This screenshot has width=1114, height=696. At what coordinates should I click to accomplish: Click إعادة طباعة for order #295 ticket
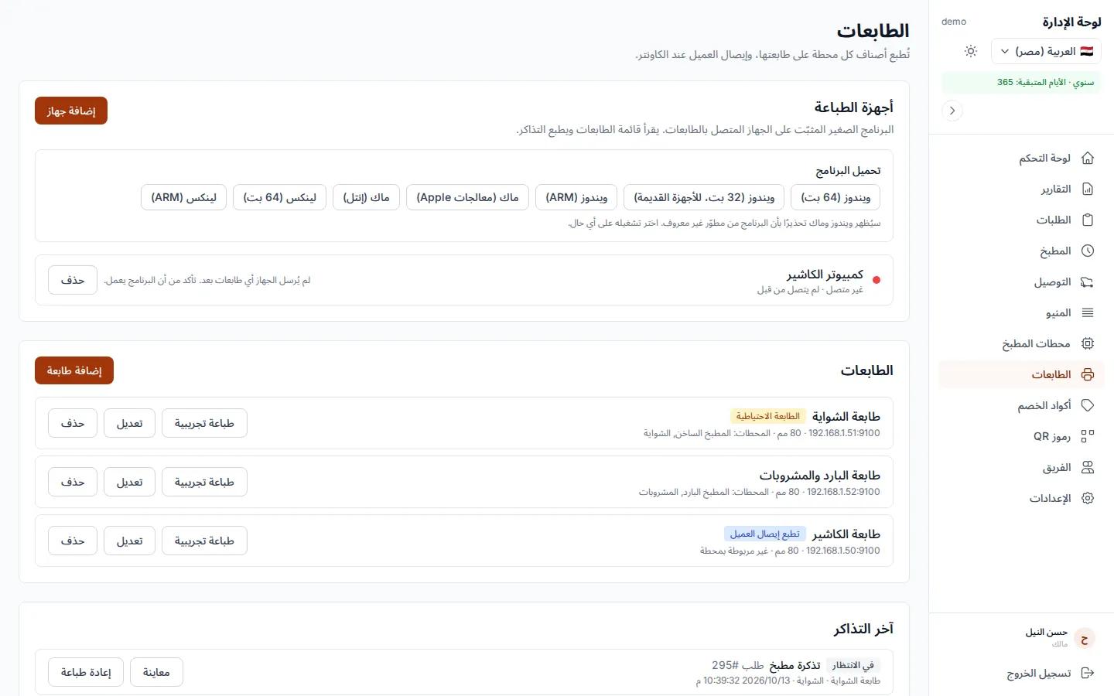tap(86, 672)
